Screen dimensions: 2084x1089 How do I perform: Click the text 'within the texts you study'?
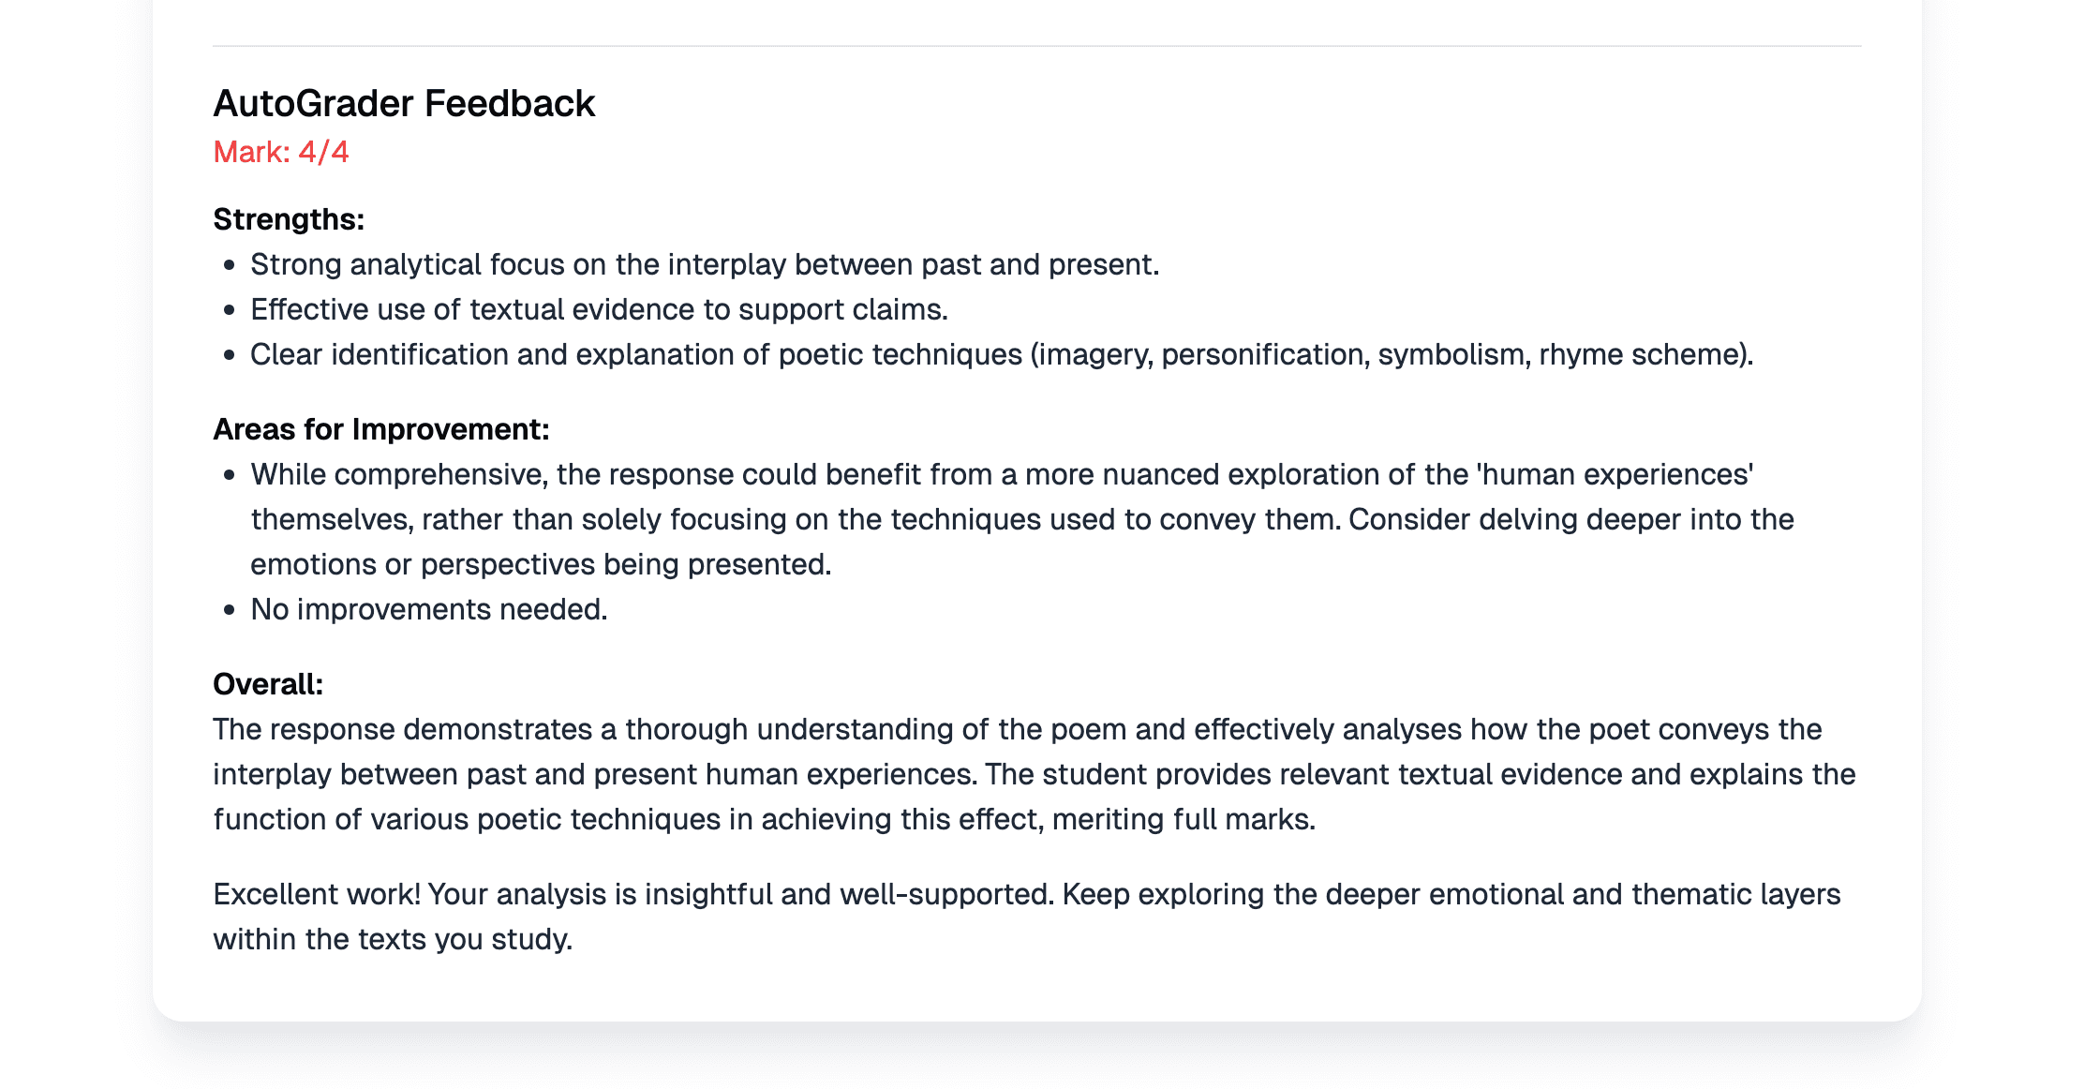(x=393, y=939)
